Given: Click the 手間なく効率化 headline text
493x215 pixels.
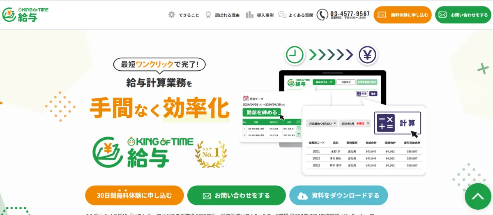Looking at the screenshot, I should point(159,107).
